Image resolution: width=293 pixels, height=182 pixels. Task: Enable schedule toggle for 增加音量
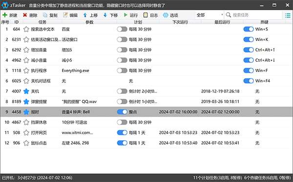(x=122, y=50)
